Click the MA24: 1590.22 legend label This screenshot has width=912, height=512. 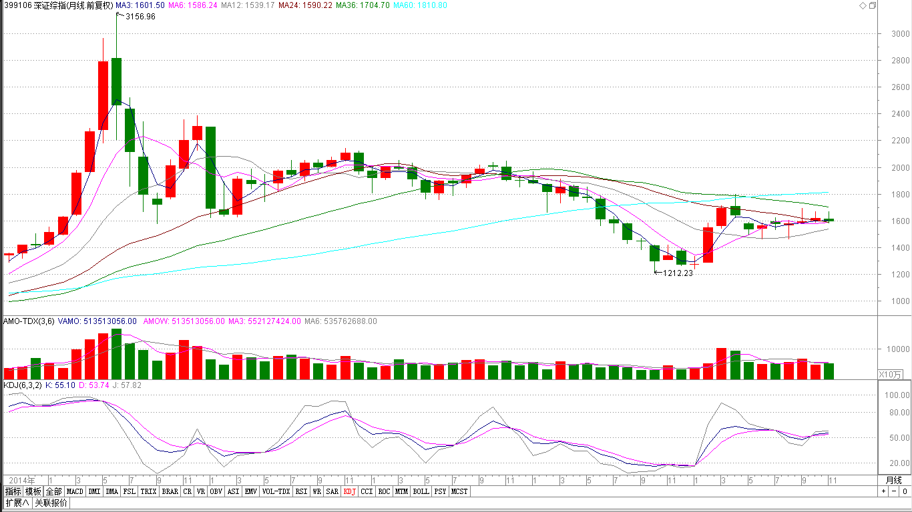[x=304, y=5]
